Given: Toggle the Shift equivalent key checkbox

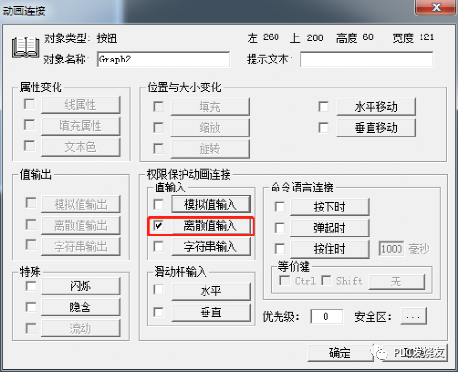Looking at the screenshot, I should click(x=326, y=281).
